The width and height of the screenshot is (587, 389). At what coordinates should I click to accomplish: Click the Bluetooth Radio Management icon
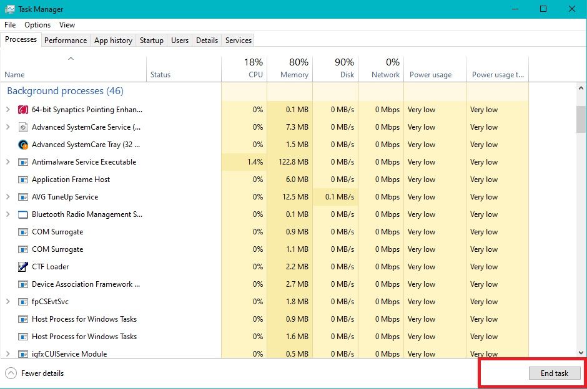[23, 214]
